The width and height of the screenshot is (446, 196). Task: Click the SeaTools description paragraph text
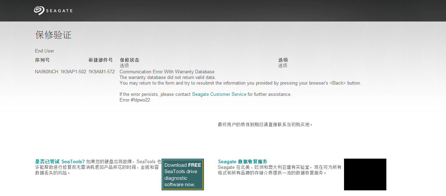(x=95, y=167)
